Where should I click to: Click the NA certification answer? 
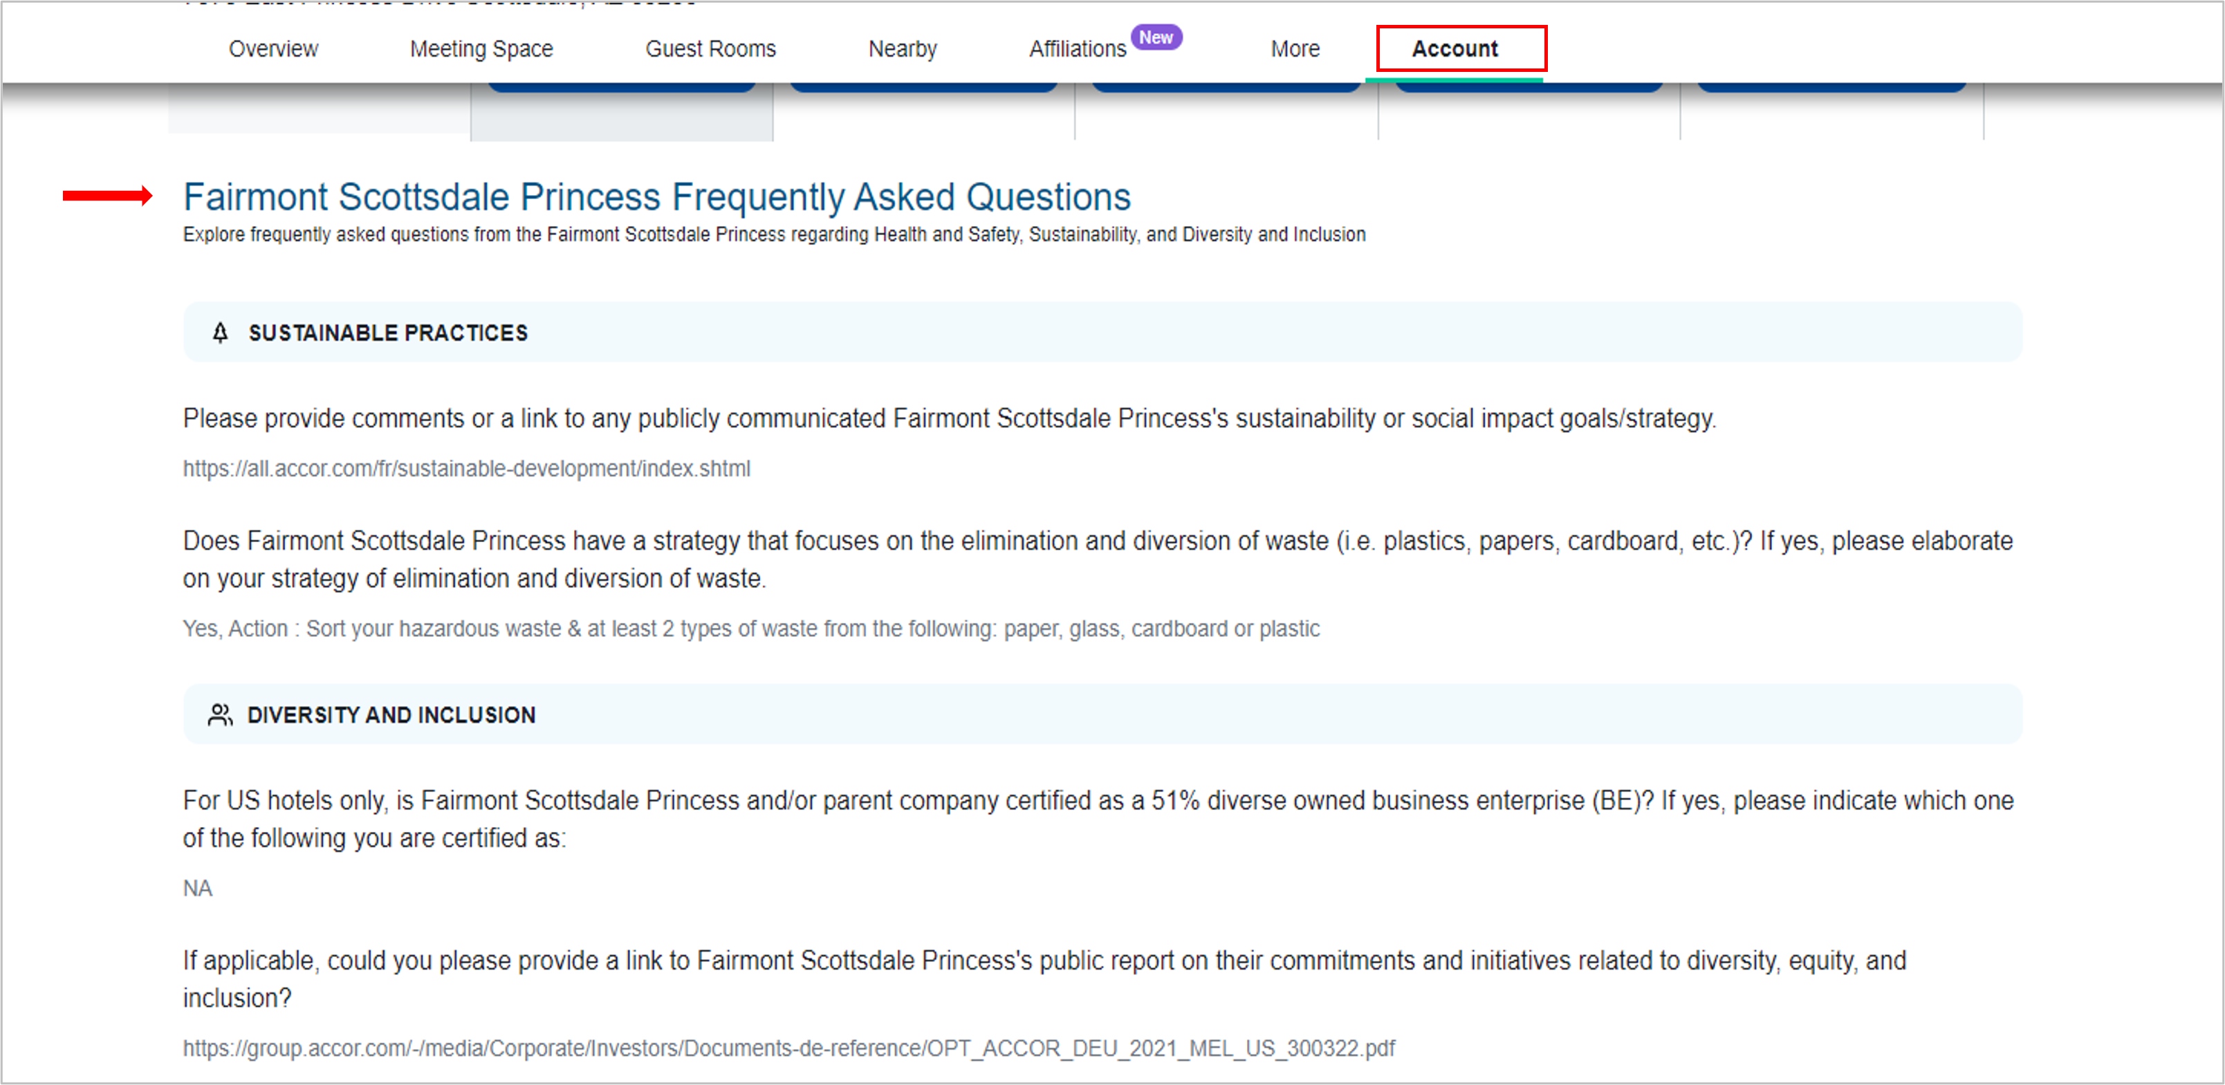[x=197, y=888]
